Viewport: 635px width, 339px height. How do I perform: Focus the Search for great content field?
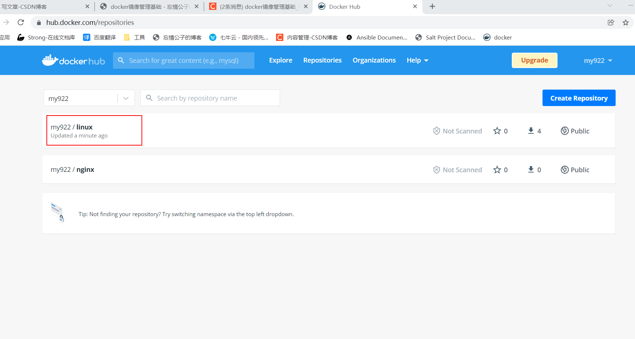184,60
